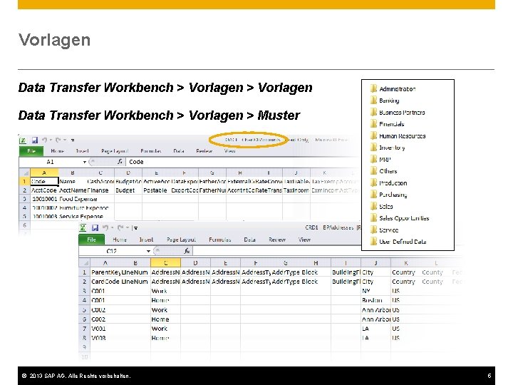This screenshot has width=513, height=385.
Task: Expand Name Box dropdown showing A1
Action: [85, 162]
